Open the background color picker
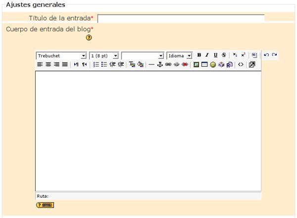 (141, 65)
